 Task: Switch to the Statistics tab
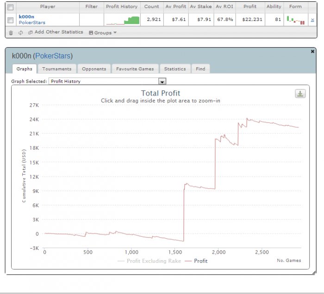point(175,69)
